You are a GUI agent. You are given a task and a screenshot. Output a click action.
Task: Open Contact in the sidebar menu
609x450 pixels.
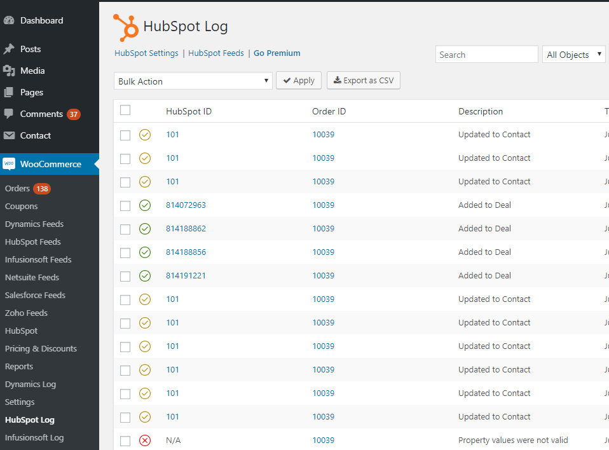pyautogui.click(x=36, y=135)
